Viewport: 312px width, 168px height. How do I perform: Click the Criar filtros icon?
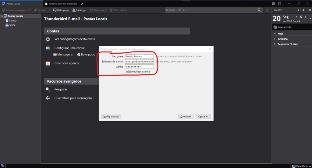click(x=48, y=98)
